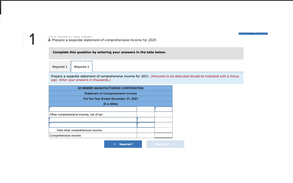Click the '($ in 000s)' header text

click(x=111, y=104)
